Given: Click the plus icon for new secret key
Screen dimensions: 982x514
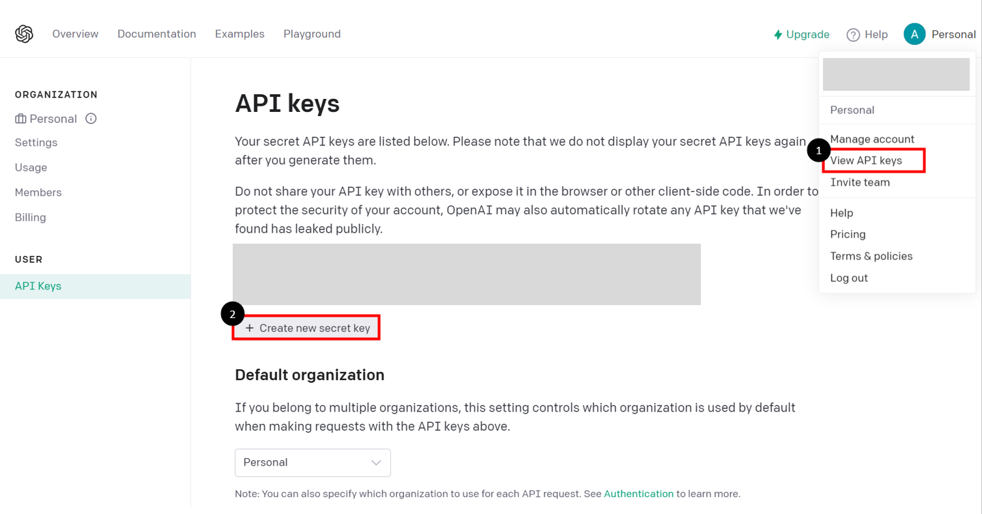Looking at the screenshot, I should click(x=250, y=328).
